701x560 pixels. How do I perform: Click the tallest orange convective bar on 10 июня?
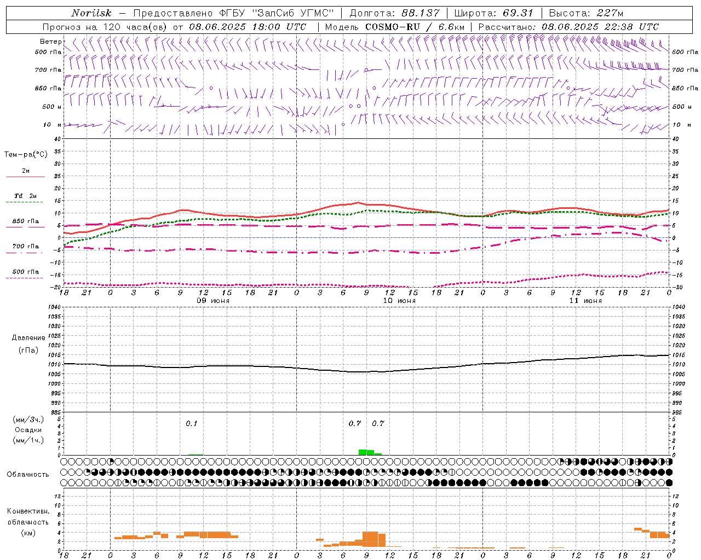[370, 539]
